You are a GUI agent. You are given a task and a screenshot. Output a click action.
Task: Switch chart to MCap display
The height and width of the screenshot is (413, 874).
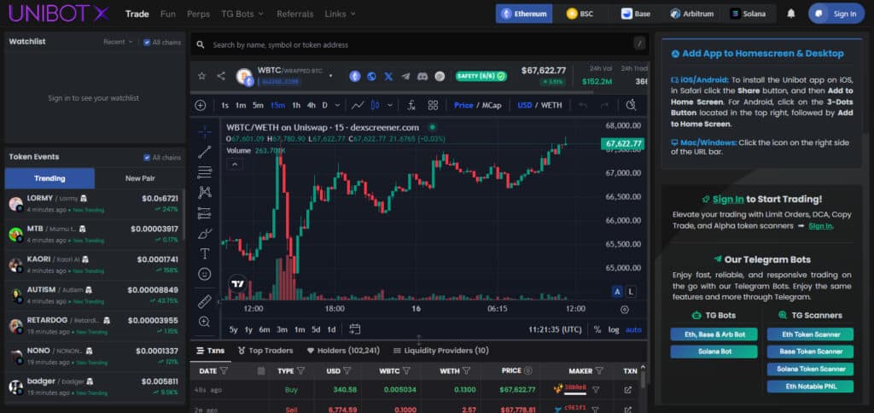pyautogui.click(x=492, y=105)
